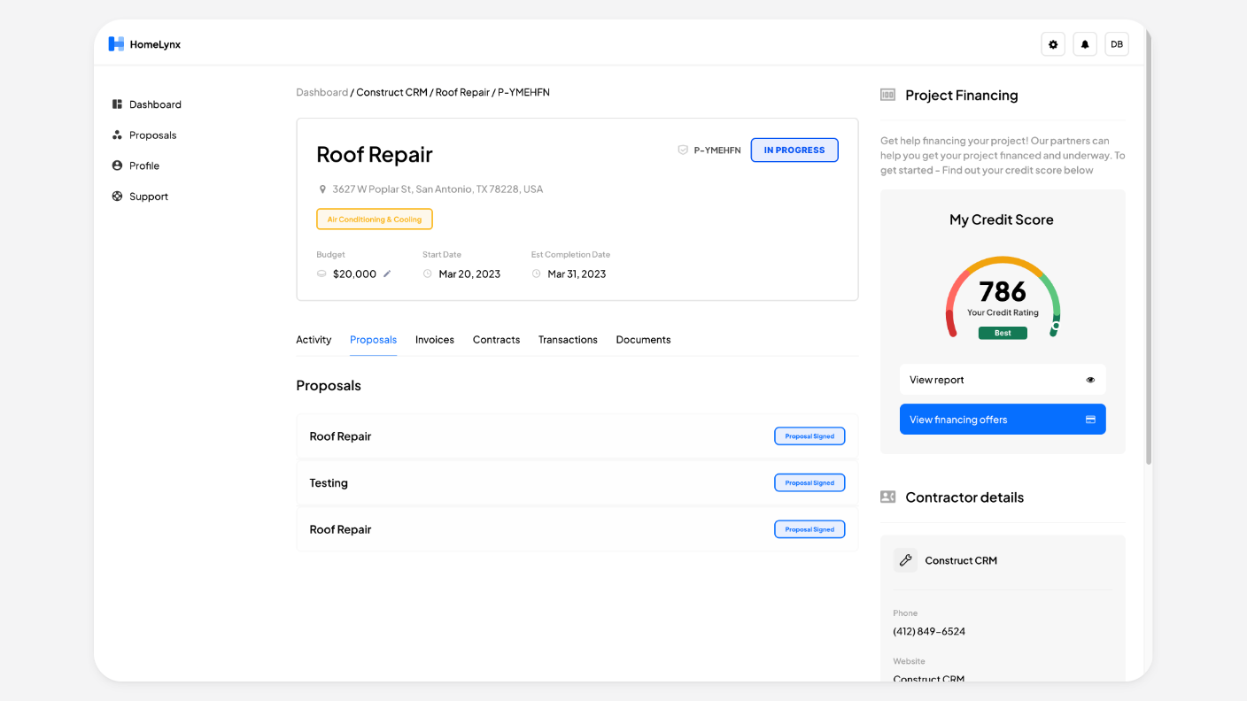1247x701 pixels.
Task: Click the phone number (412) 849-6524
Action: click(929, 632)
